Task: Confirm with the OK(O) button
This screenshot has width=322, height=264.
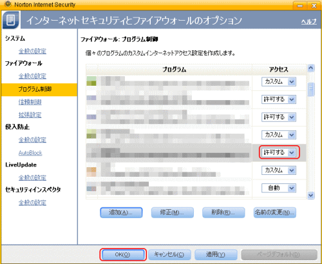Action: [123, 254]
